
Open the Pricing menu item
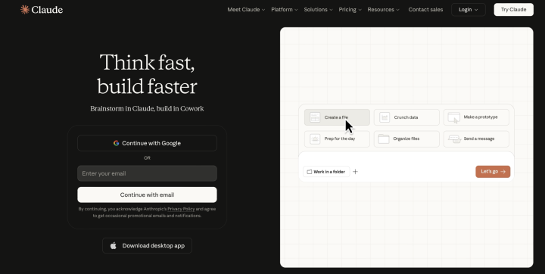pos(350,9)
